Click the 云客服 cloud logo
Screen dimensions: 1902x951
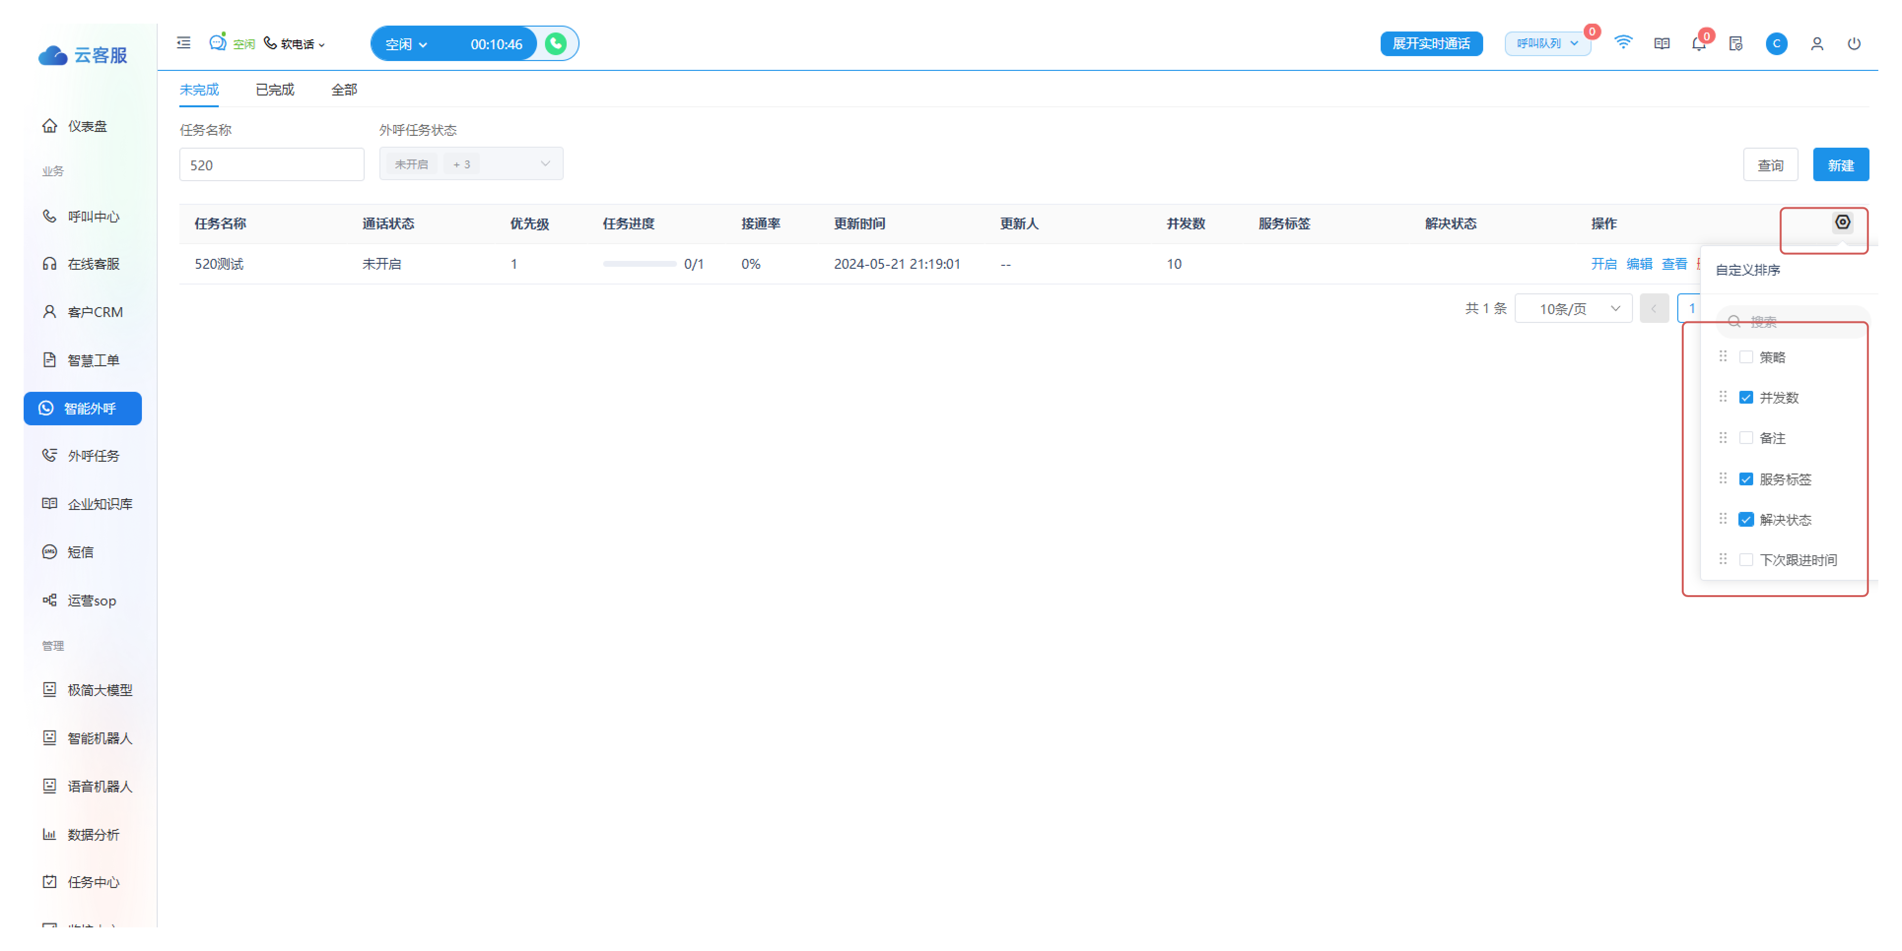(83, 55)
